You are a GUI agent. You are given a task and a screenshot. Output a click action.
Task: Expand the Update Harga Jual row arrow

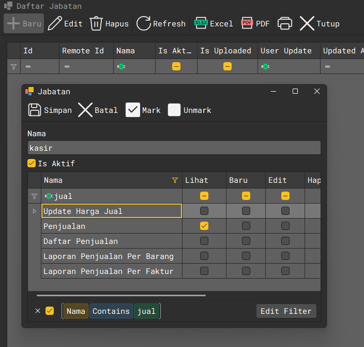coord(34,211)
